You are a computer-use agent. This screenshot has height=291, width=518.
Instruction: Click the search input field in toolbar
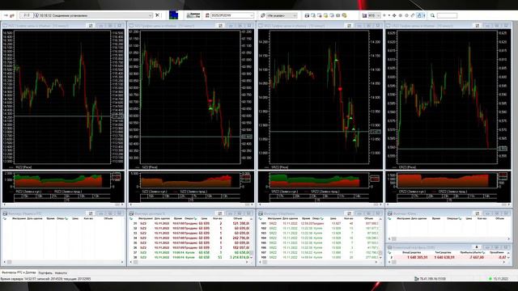447,15
